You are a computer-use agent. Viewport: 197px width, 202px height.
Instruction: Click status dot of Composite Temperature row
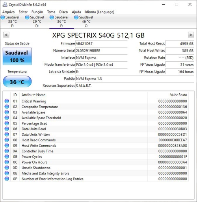(x=7, y=107)
